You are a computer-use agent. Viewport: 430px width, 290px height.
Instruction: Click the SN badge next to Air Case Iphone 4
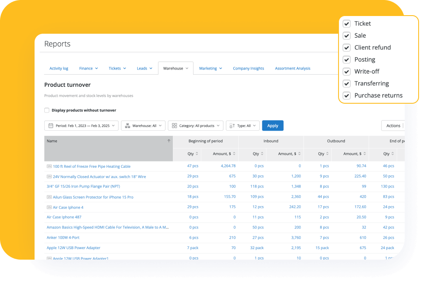point(49,207)
